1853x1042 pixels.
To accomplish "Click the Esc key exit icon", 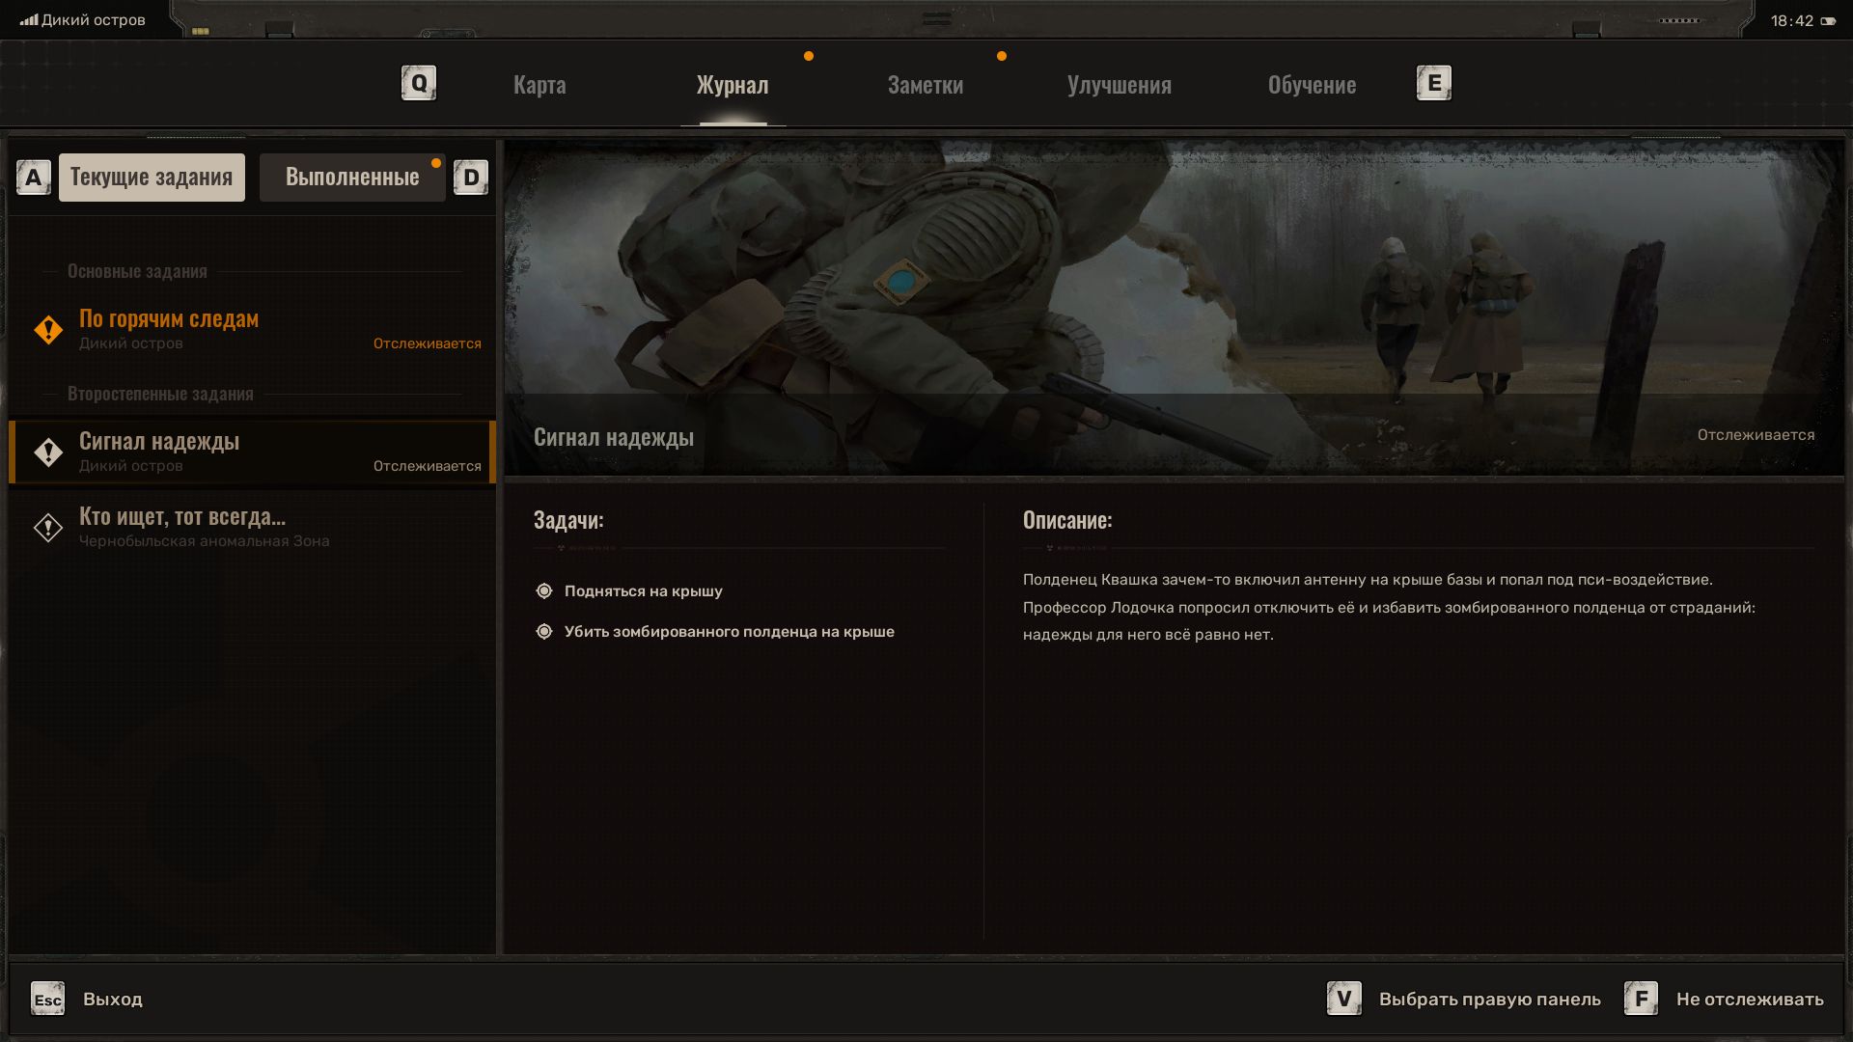I will tap(47, 999).
